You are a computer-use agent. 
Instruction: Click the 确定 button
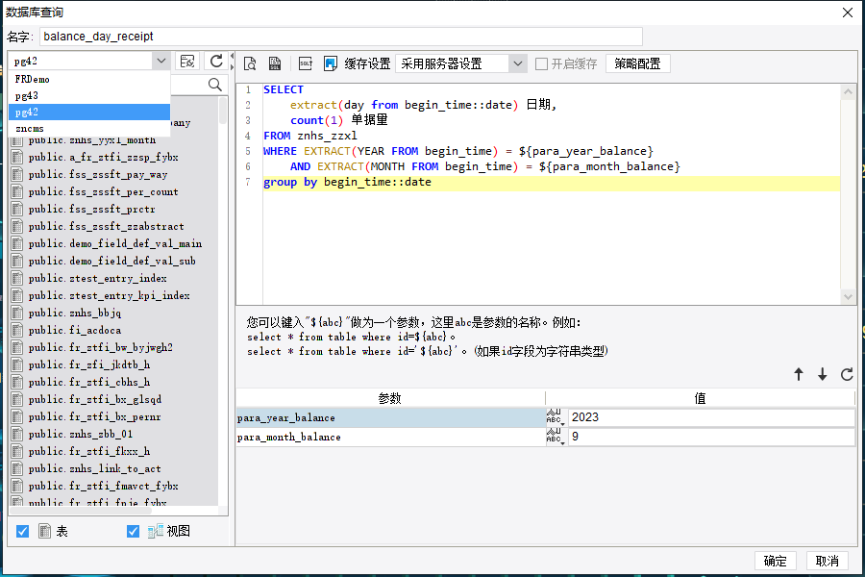pos(776,561)
